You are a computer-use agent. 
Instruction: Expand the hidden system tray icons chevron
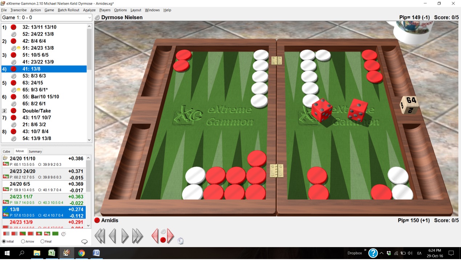coord(381,253)
